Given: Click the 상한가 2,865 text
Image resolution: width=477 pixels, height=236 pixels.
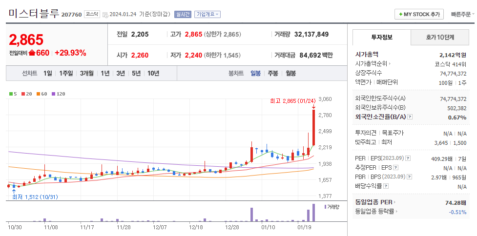Looking at the screenshot, I should tap(223, 34).
